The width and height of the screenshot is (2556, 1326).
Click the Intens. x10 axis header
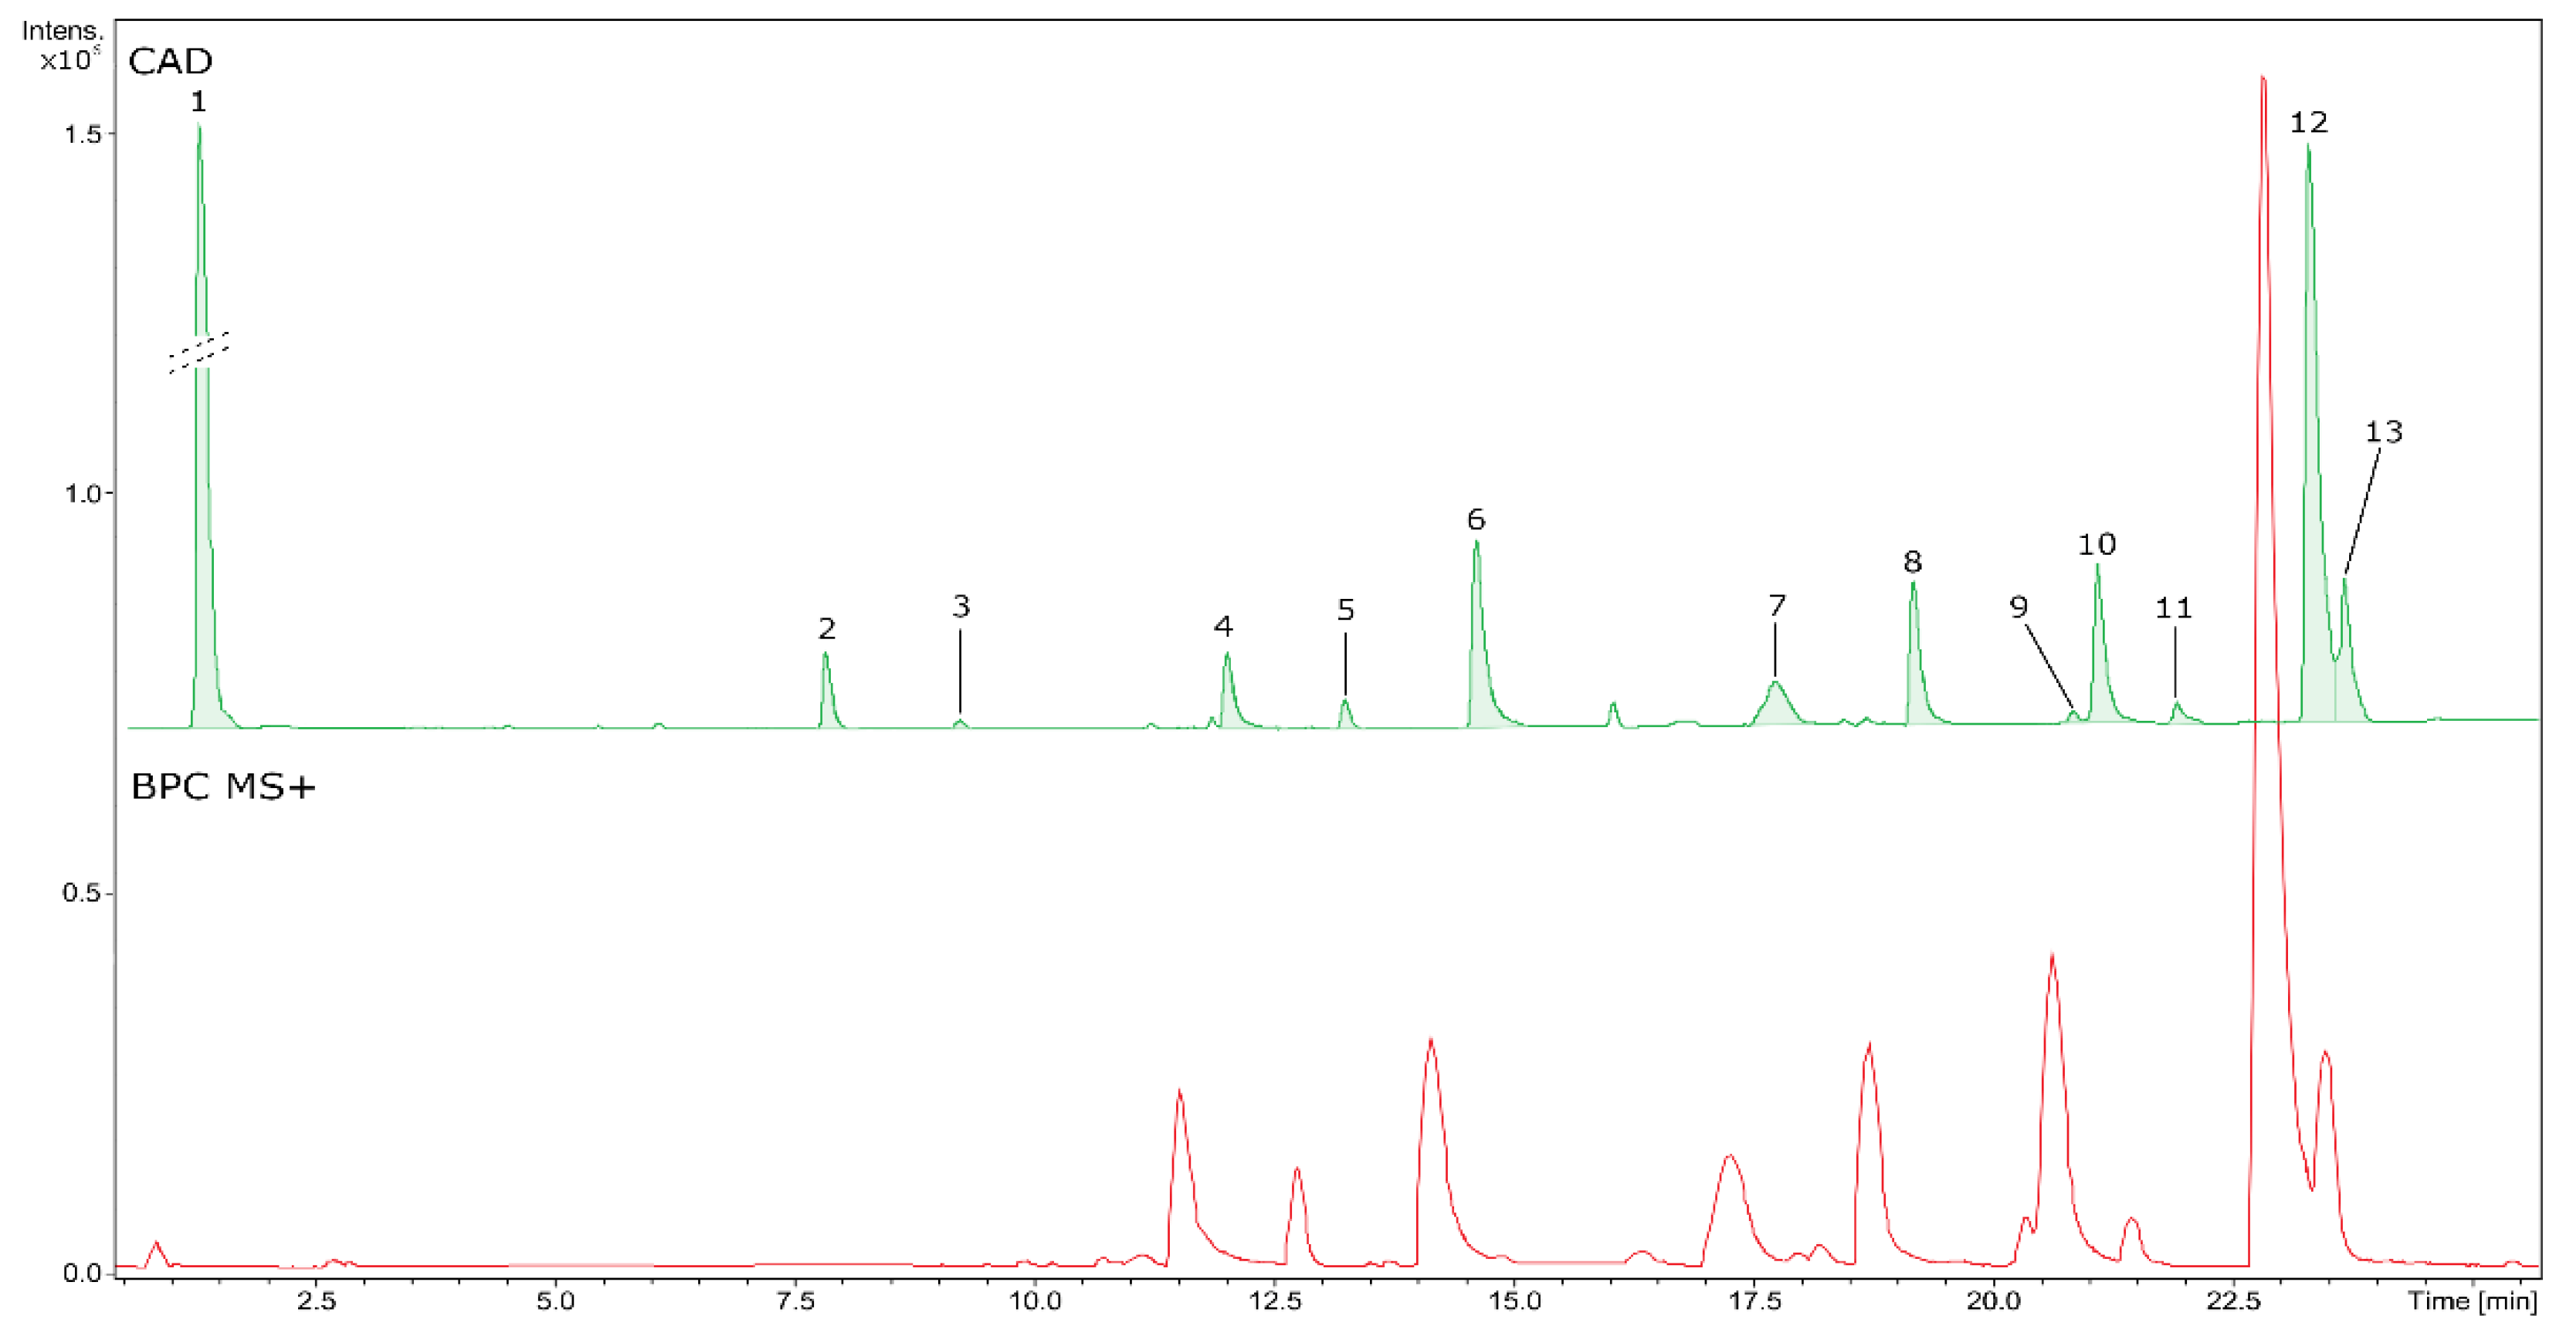pyautogui.click(x=63, y=46)
